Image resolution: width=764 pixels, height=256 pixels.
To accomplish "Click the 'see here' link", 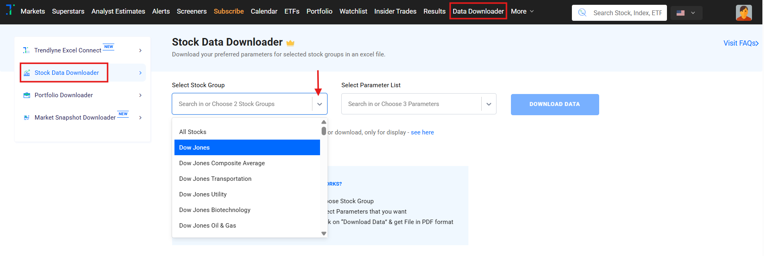I will (x=422, y=132).
